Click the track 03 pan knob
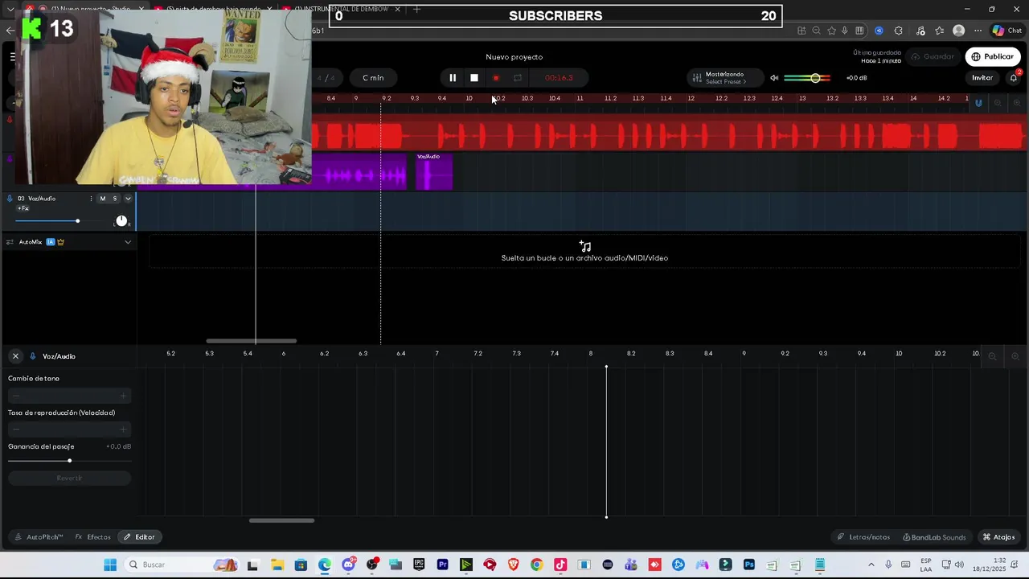Viewport: 1029px width, 579px height. 121,220
